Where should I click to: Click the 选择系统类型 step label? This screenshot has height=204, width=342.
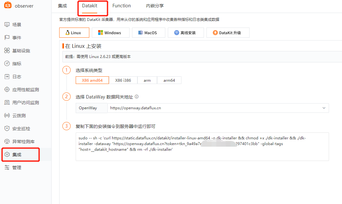click(89, 70)
